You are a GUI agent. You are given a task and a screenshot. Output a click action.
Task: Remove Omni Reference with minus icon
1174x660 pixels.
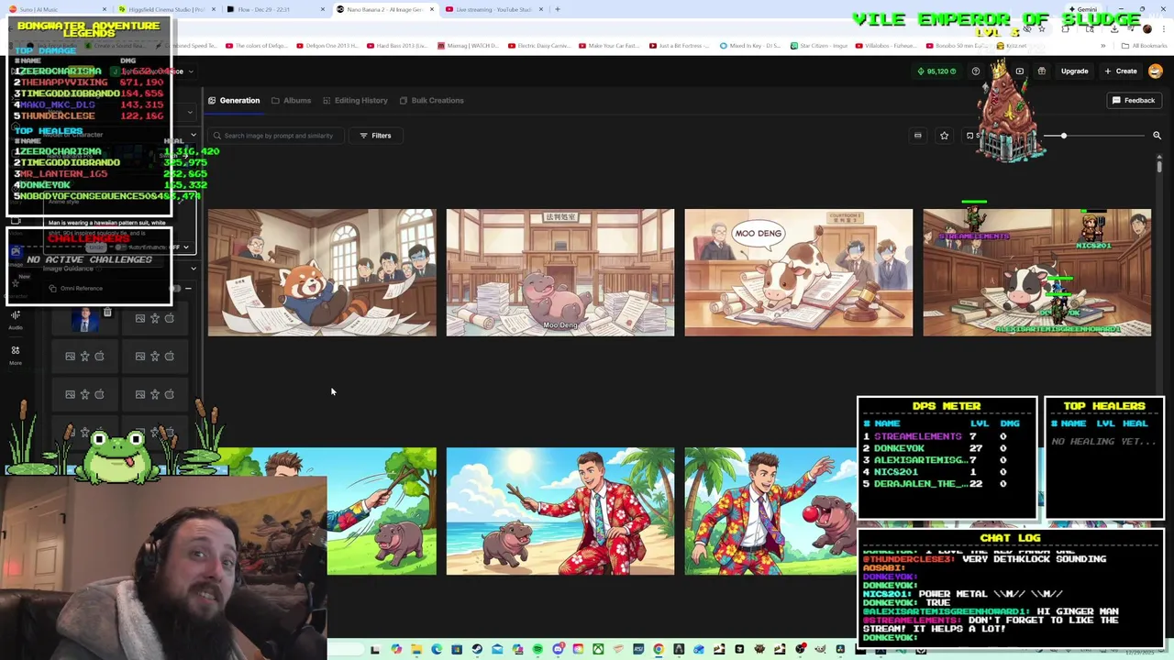[x=188, y=288]
